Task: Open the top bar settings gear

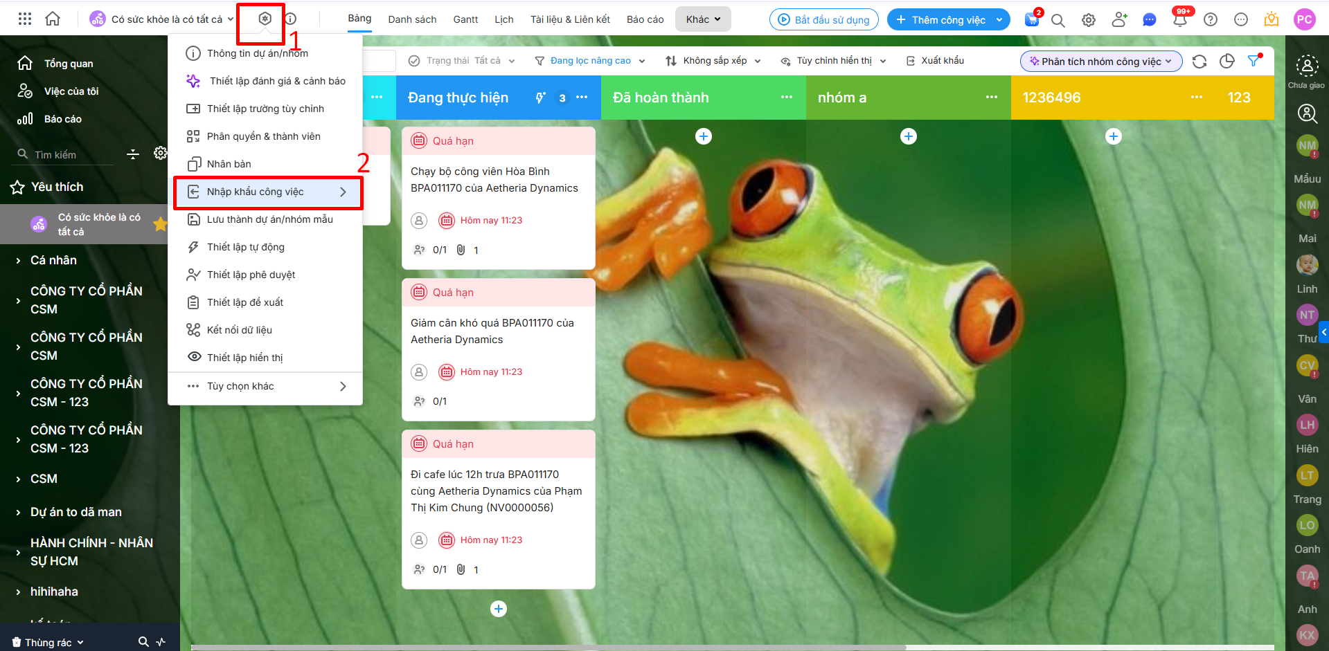Action: (x=1089, y=20)
